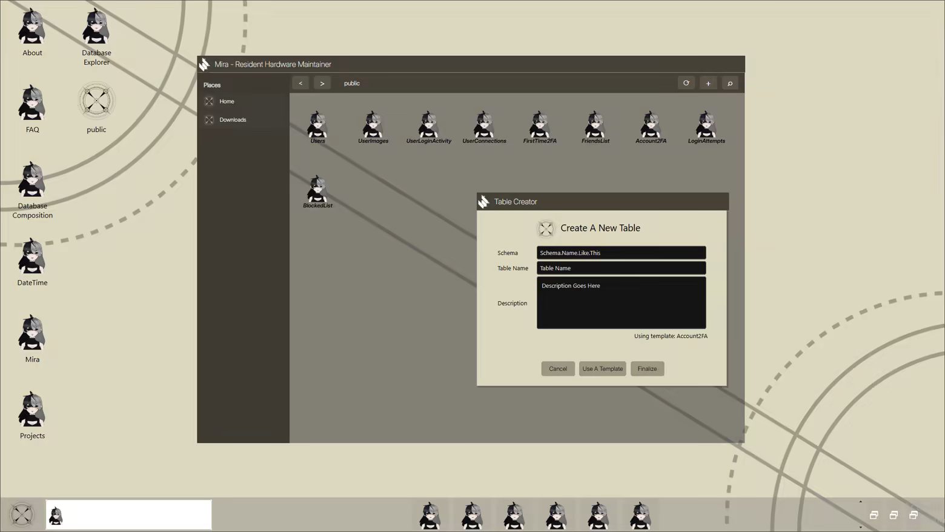Open the FriendsList table icon
The image size is (945, 532).
[595, 126]
